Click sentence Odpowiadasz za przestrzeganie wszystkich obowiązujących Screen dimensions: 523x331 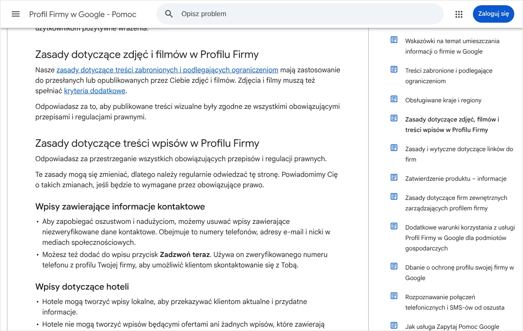tap(181, 159)
